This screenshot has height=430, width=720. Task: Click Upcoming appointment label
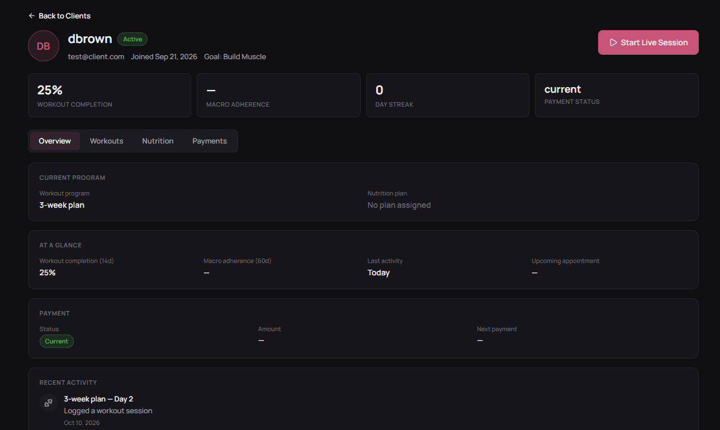point(565,261)
